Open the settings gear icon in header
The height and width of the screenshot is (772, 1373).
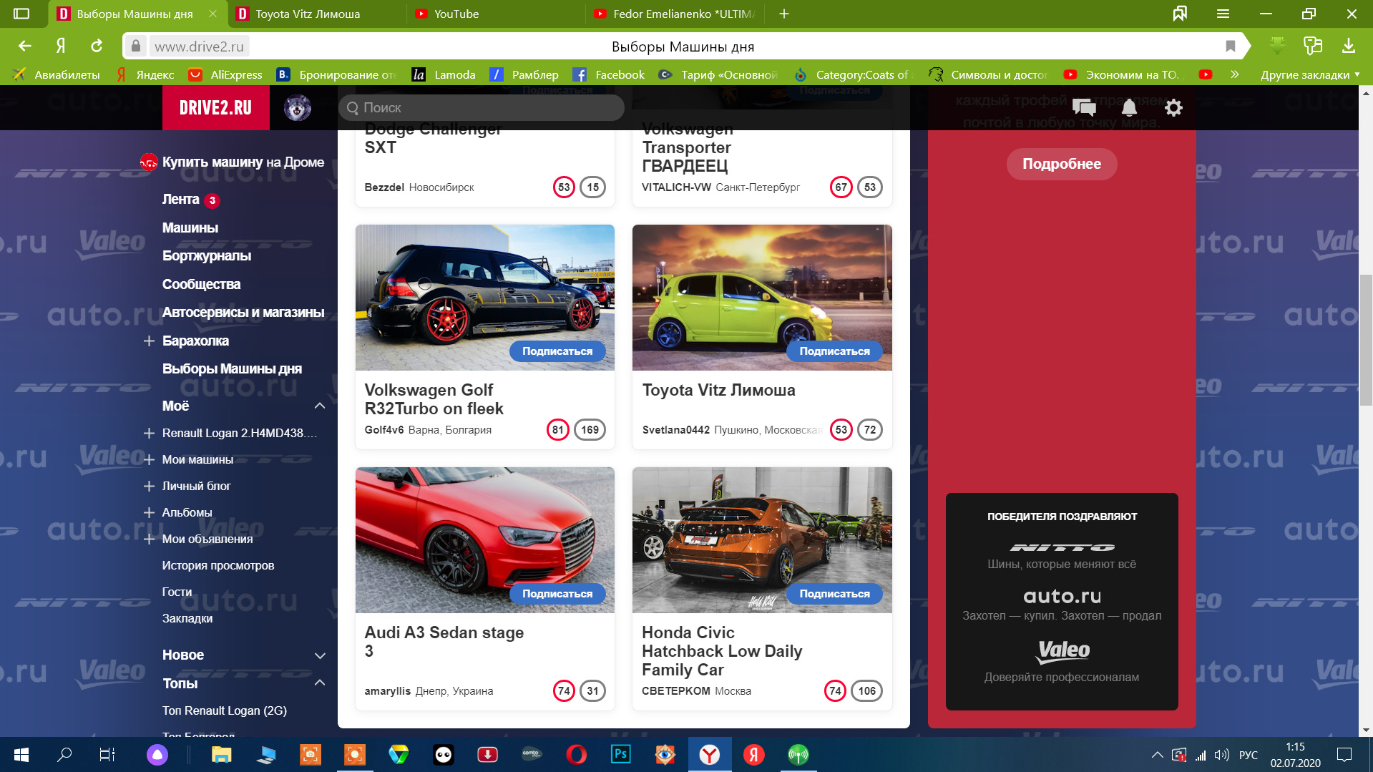pos(1173,108)
